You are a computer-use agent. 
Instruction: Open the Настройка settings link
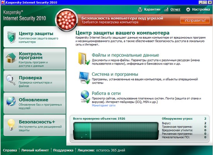(x=201, y=10)
